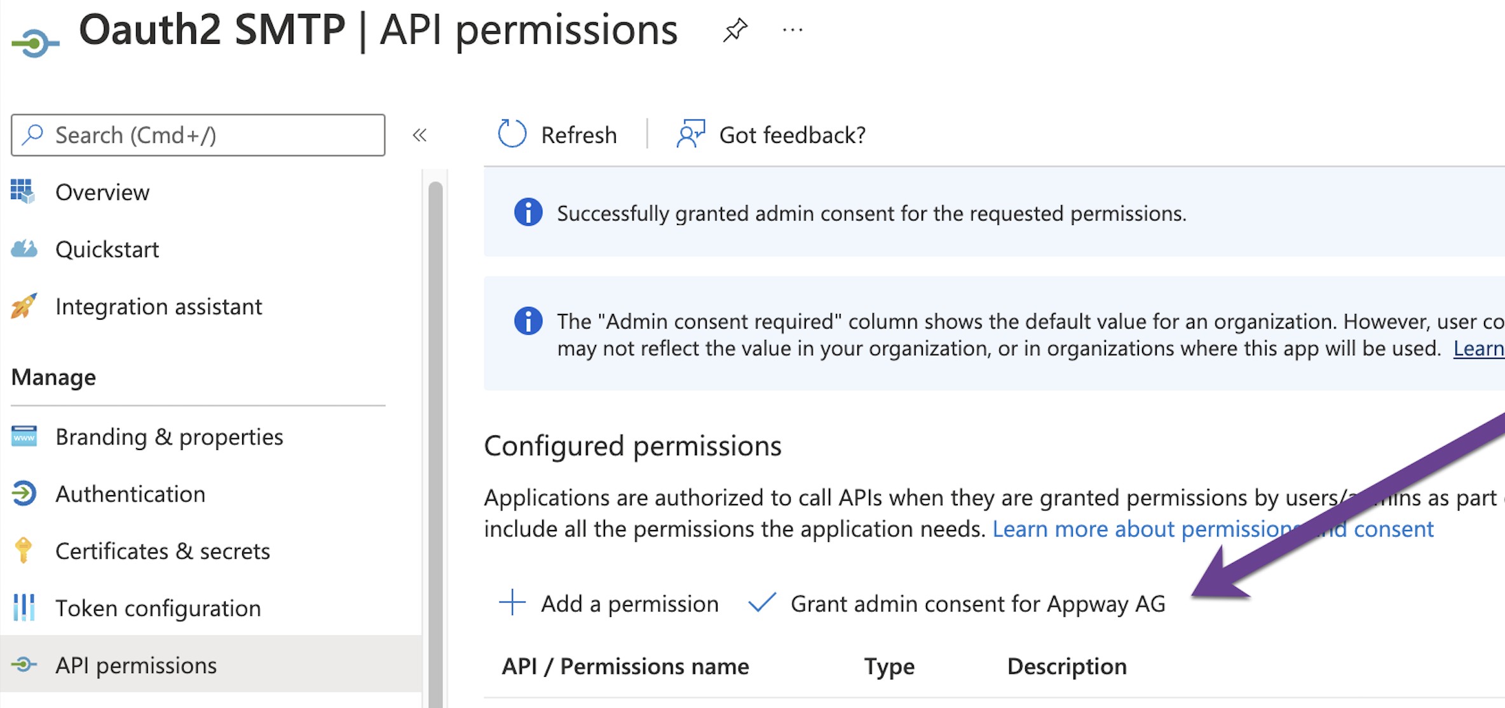Click the pin icon next to title
This screenshot has width=1505, height=708.
(x=735, y=30)
